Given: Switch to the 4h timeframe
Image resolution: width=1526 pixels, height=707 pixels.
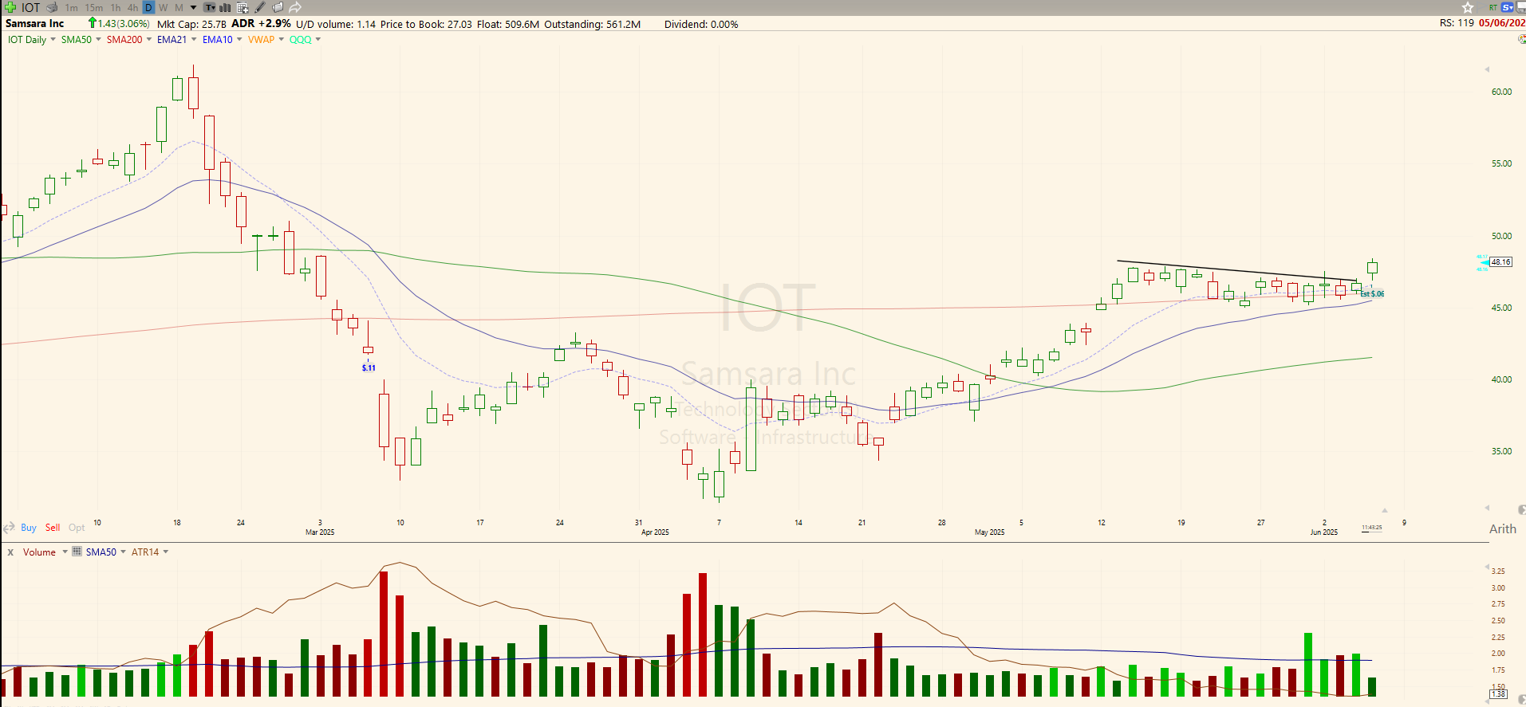Looking at the screenshot, I should point(133,7).
